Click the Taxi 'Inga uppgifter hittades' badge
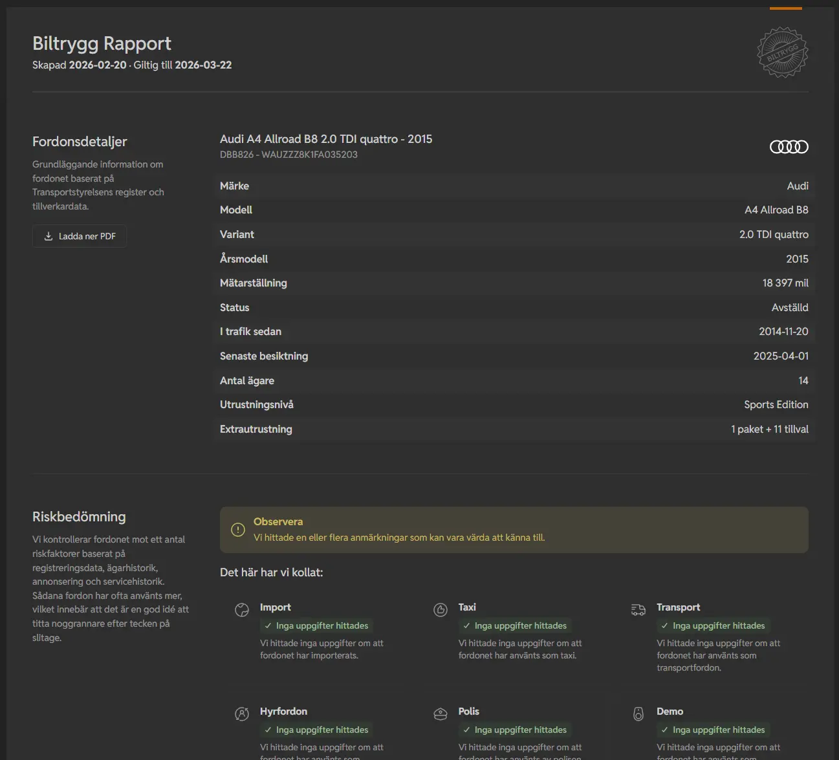Image resolution: width=839 pixels, height=760 pixels. point(515,625)
